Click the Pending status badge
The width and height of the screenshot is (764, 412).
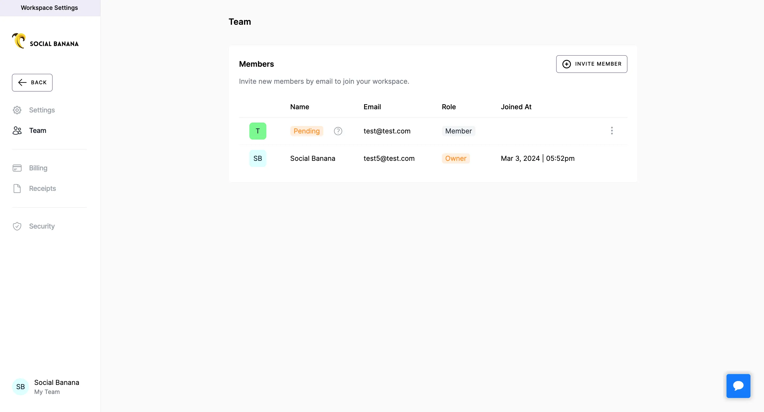(x=306, y=131)
